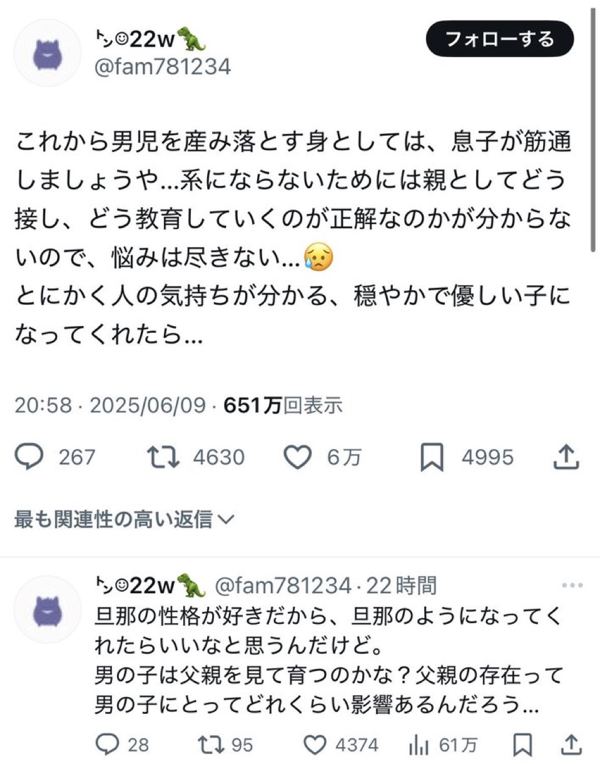The width and height of the screenshot is (600, 764).
Task: Open the reply author's avatar
Action: tap(48, 609)
